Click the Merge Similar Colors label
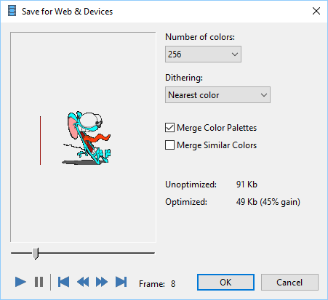The height and width of the screenshot is (300, 328). tap(217, 145)
